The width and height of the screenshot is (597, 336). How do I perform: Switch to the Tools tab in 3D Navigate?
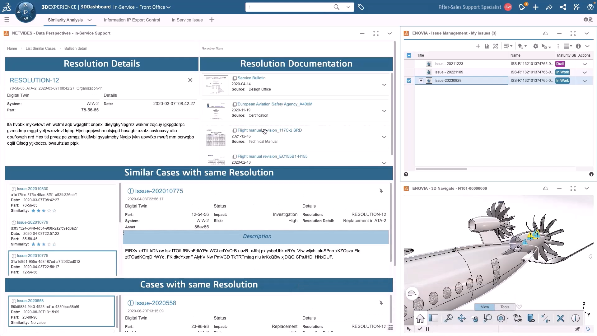coord(505,307)
